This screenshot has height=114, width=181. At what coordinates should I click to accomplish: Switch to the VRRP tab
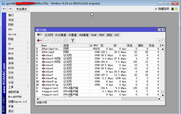(x=101, y=35)
